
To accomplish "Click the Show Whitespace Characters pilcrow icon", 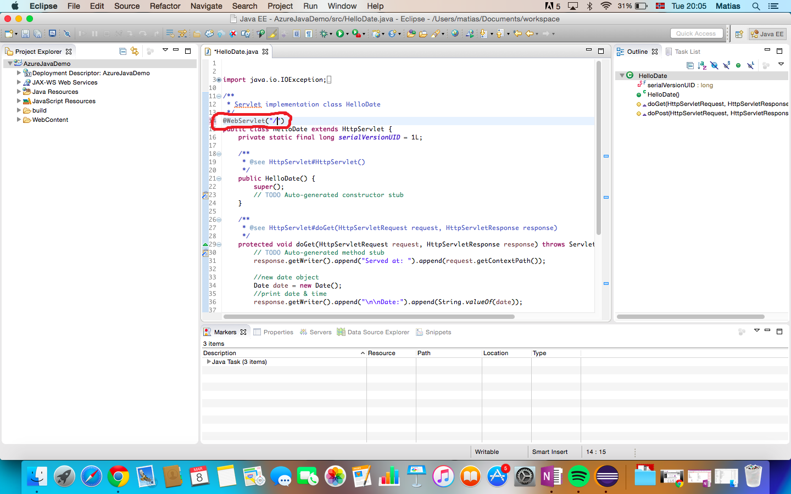I will [309, 33].
